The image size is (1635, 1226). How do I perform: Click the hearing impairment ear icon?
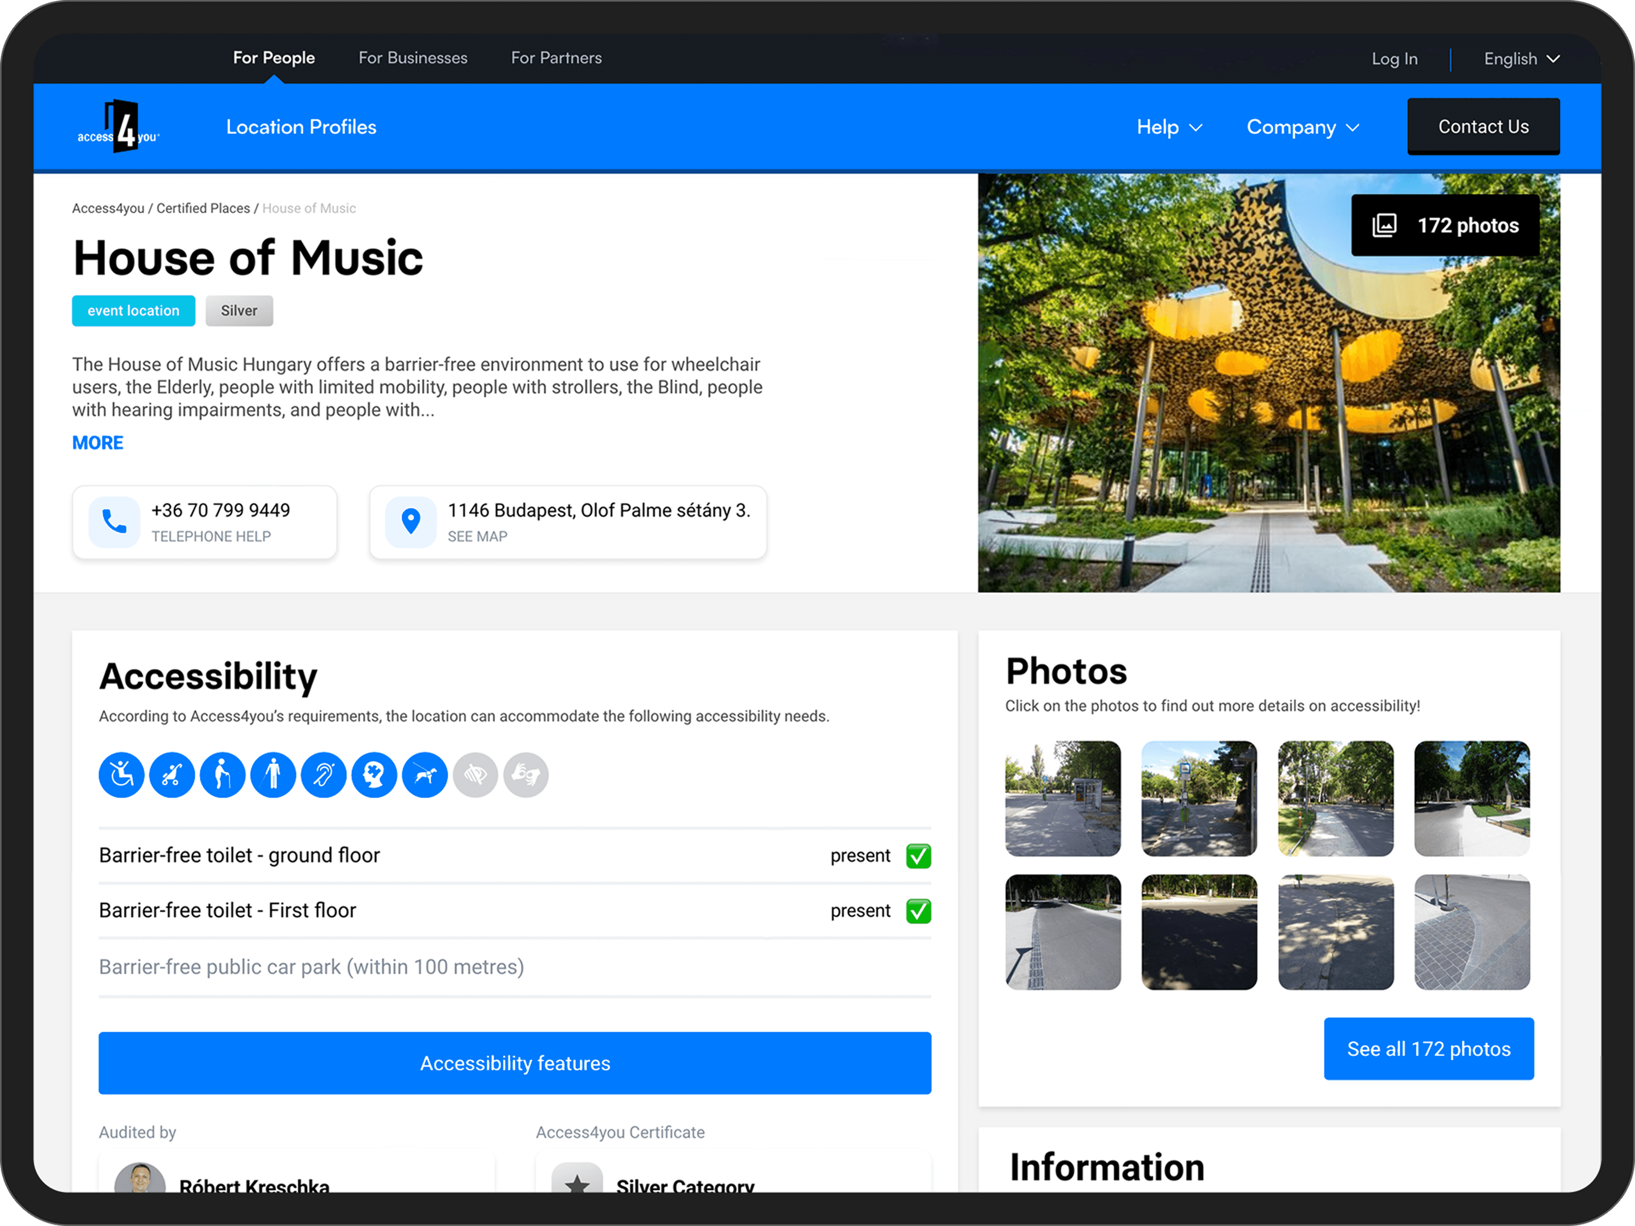(324, 774)
